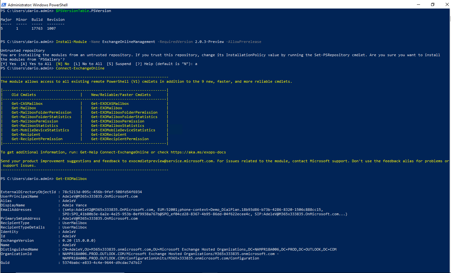Click the Install-Module command word
Viewport: 451px width, 273px height.
pyautogui.click(x=71, y=42)
